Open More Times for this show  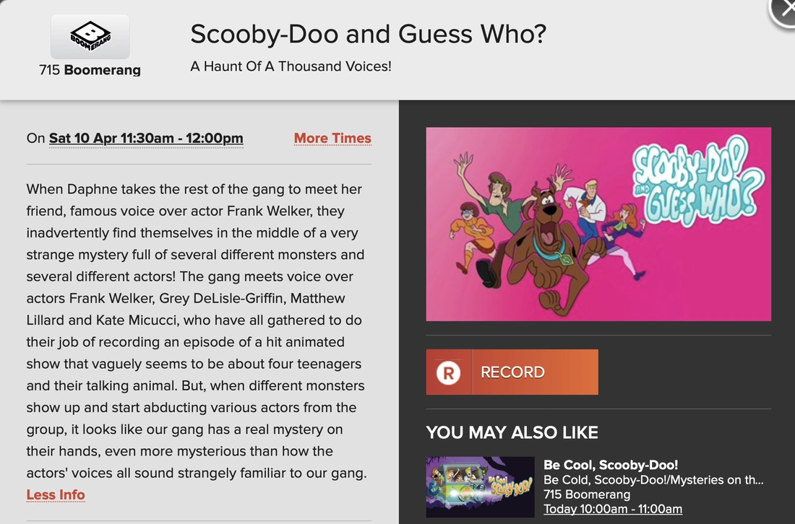[332, 138]
